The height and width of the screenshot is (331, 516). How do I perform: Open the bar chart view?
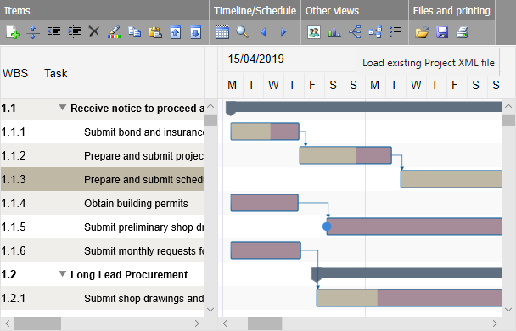coord(334,32)
